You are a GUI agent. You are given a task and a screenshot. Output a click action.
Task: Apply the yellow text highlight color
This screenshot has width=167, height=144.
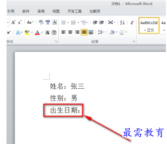click(27, 33)
